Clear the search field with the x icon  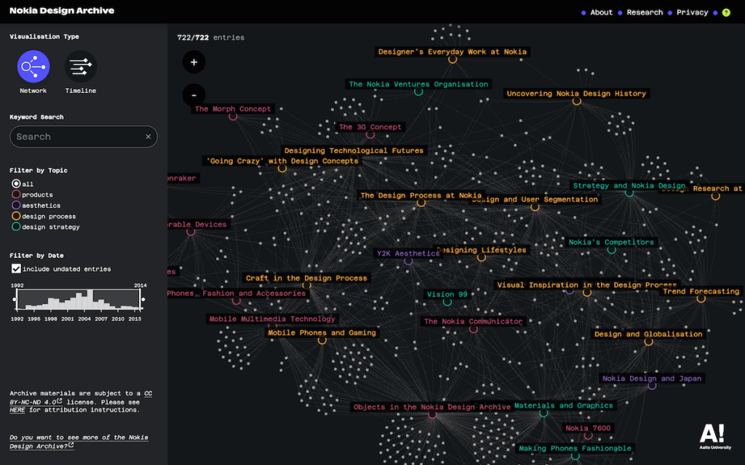pyautogui.click(x=148, y=137)
